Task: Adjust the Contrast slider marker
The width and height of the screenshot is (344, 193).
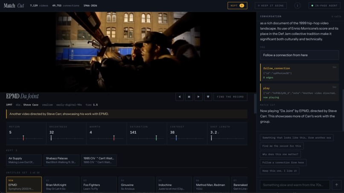Action: [176, 138]
